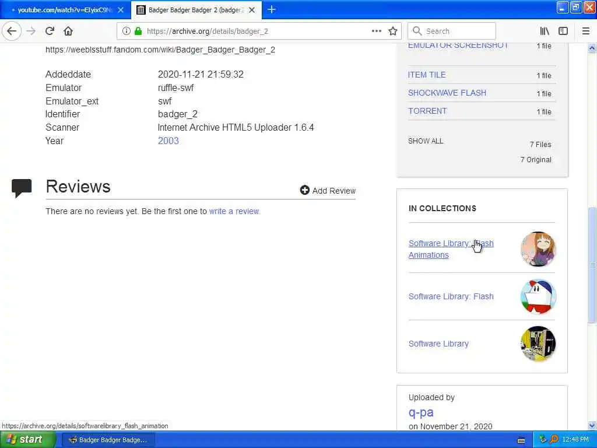Image resolution: width=597 pixels, height=448 pixels.
Task: Open page actions three-dots menu
Action: [x=376, y=31]
